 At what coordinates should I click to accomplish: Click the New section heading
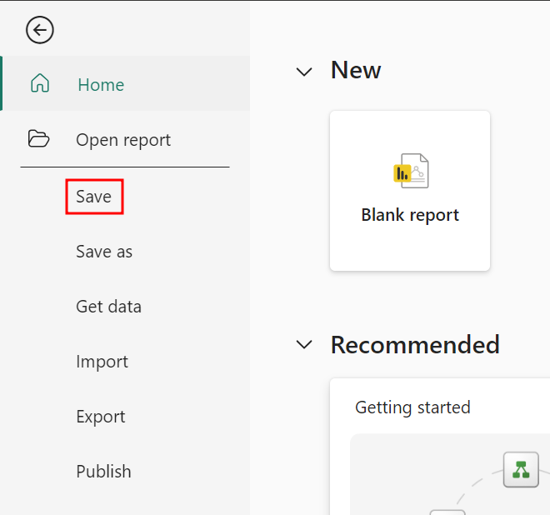coord(356,70)
